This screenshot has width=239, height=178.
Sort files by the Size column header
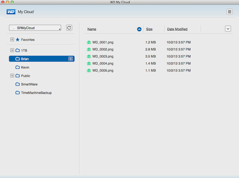click(x=149, y=29)
